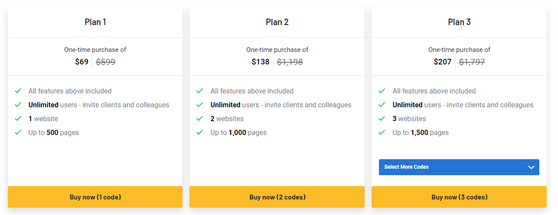Select the Plan 3 heading
Image resolution: width=558 pixels, height=215 pixels.
(459, 22)
